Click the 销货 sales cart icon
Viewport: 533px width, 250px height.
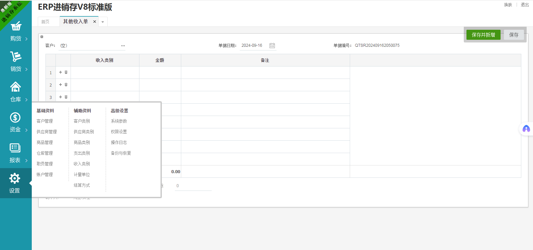click(16, 56)
